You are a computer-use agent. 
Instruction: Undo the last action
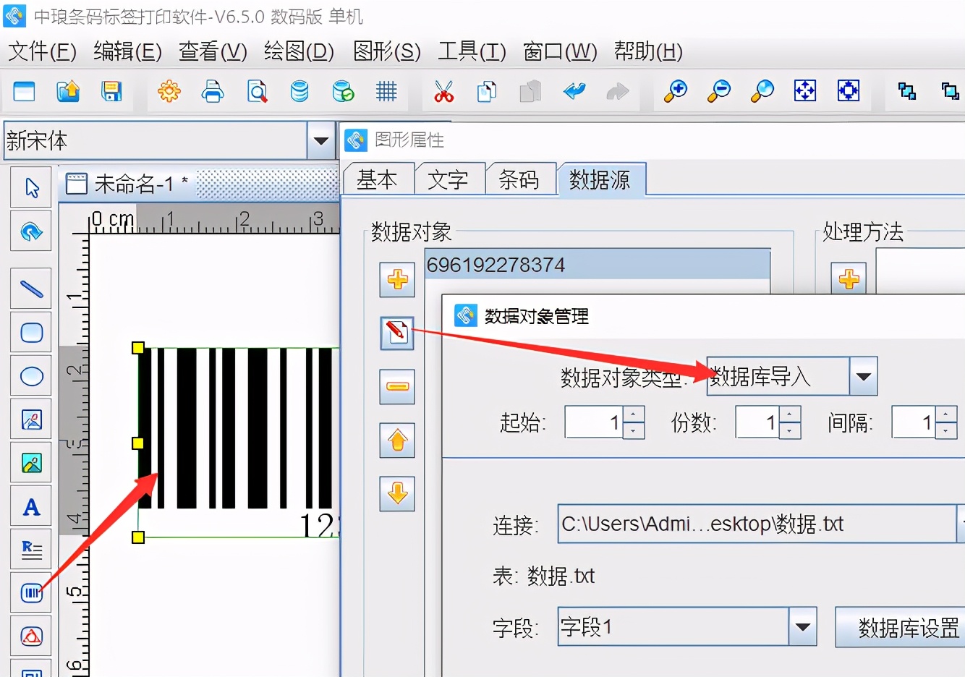tap(574, 91)
